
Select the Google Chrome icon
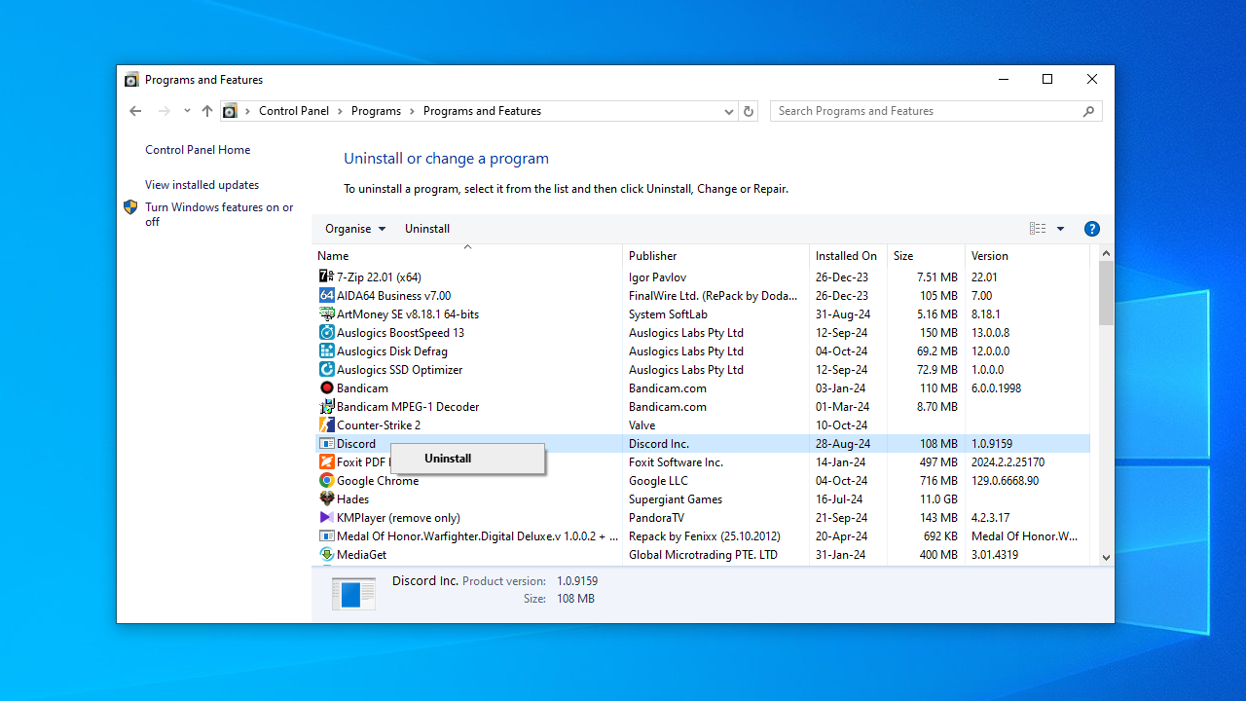pos(326,480)
